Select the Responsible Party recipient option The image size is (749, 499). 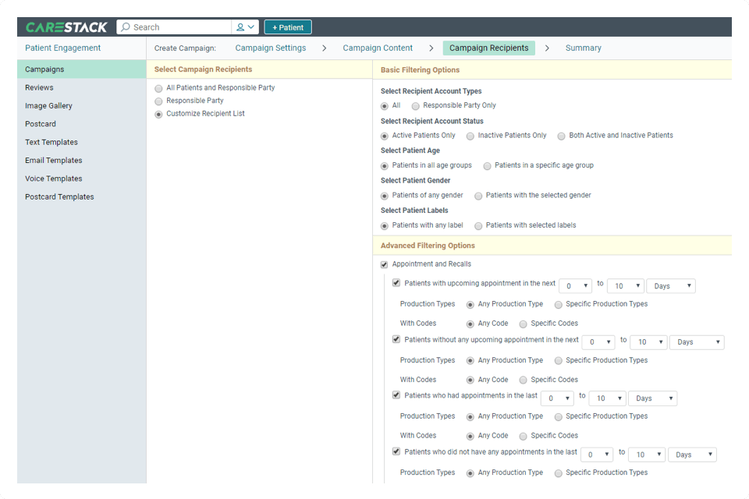coord(158,101)
